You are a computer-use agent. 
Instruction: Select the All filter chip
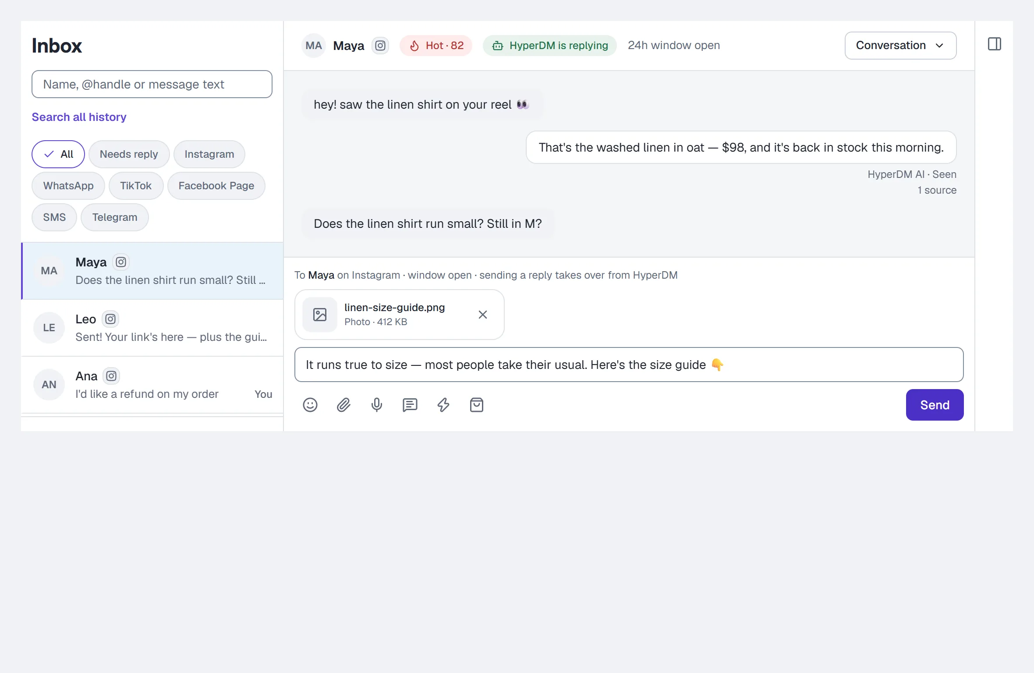point(58,154)
